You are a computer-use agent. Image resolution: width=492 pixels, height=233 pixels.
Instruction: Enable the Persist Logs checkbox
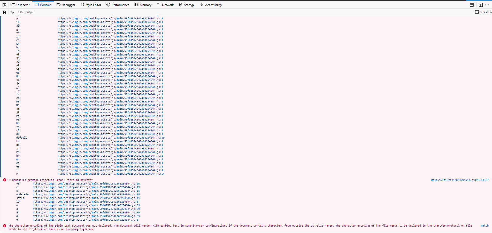(477, 12)
